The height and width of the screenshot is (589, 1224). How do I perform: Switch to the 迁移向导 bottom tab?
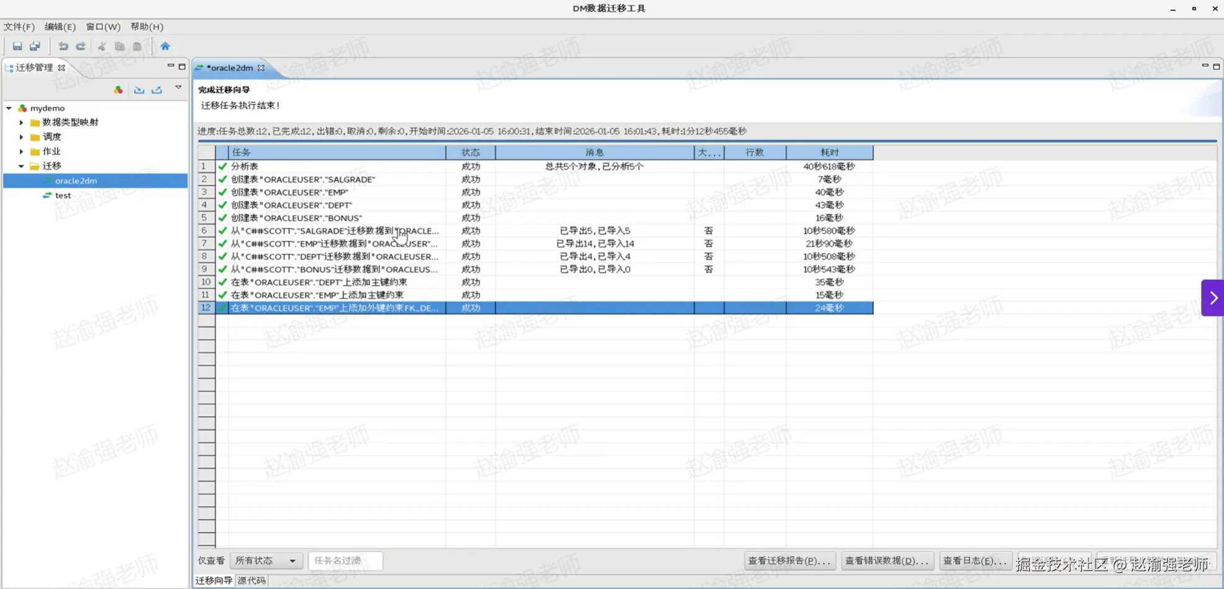pos(214,580)
